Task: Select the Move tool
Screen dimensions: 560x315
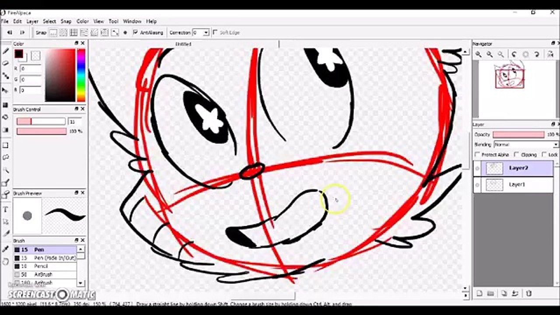Action: (x=6, y=90)
